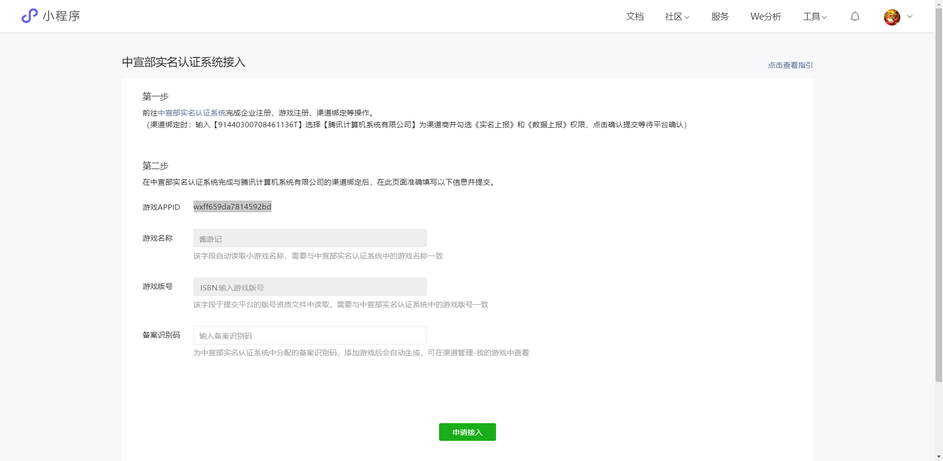Image resolution: width=943 pixels, height=461 pixels.
Task: Expand the 社区 dropdown menu
Action: click(677, 17)
